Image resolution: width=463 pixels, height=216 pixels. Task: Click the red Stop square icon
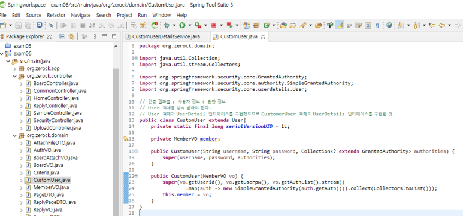[213, 25]
